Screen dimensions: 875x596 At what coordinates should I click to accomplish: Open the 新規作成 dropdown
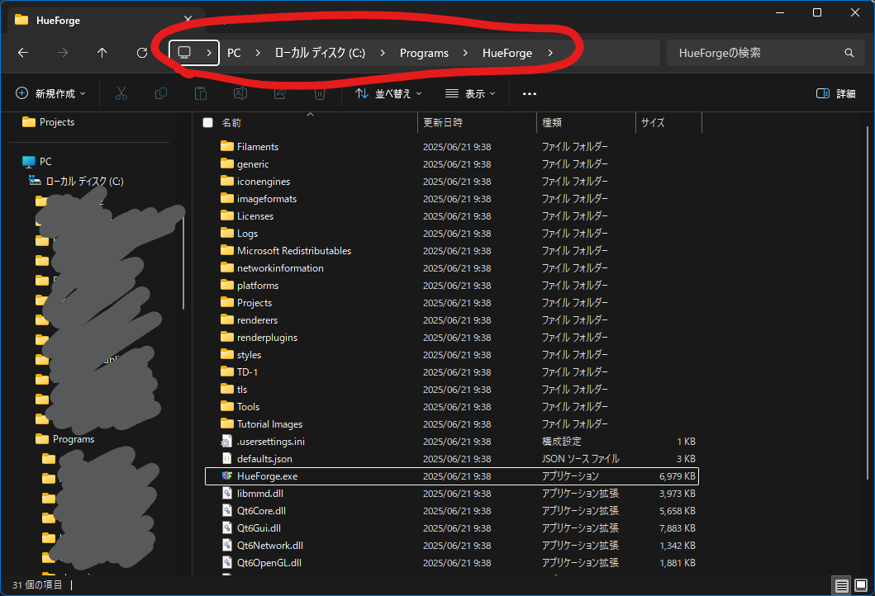[x=51, y=94]
